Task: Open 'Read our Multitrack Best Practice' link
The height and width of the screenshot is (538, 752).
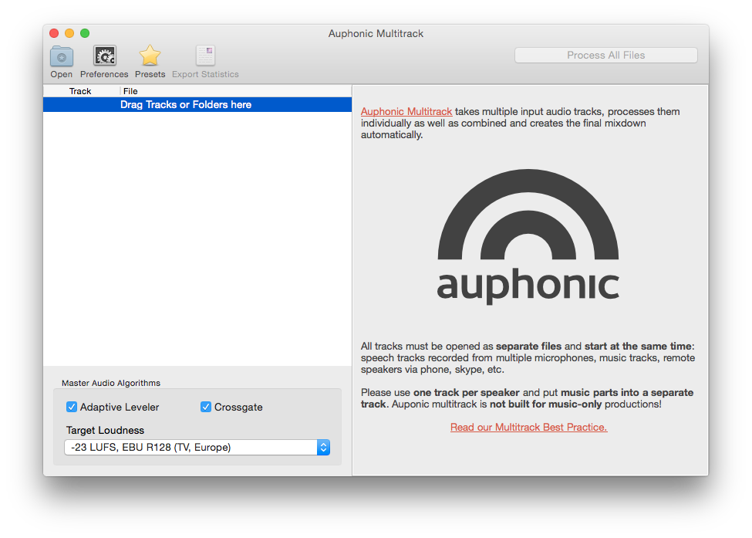Action: tap(528, 427)
